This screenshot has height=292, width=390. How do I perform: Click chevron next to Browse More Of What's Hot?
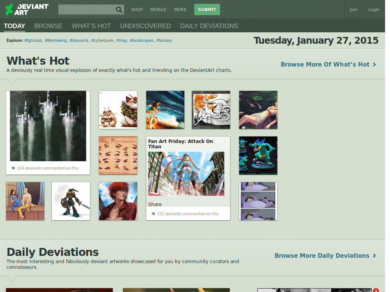pos(374,65)
